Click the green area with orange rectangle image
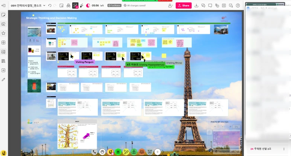 coord(34,86)
